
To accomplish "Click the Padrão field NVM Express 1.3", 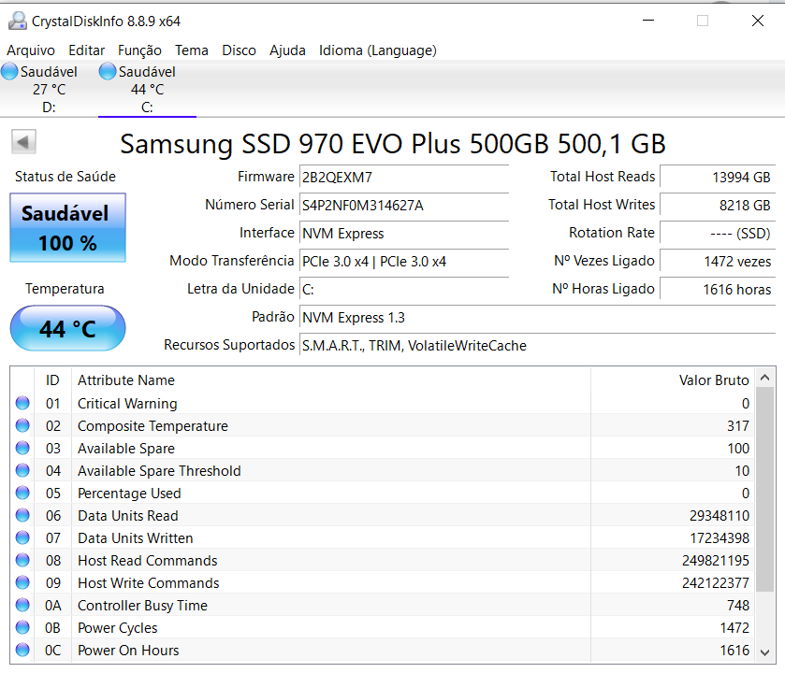I will (538, 318).
